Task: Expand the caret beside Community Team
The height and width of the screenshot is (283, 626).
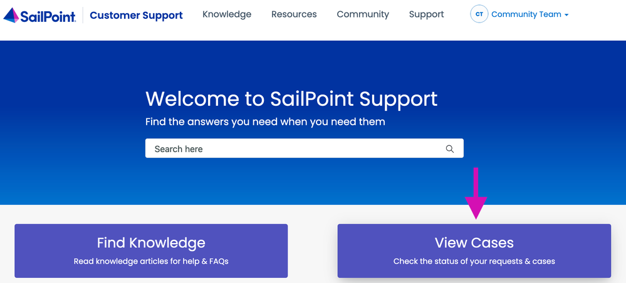Action: pos(566,15)
